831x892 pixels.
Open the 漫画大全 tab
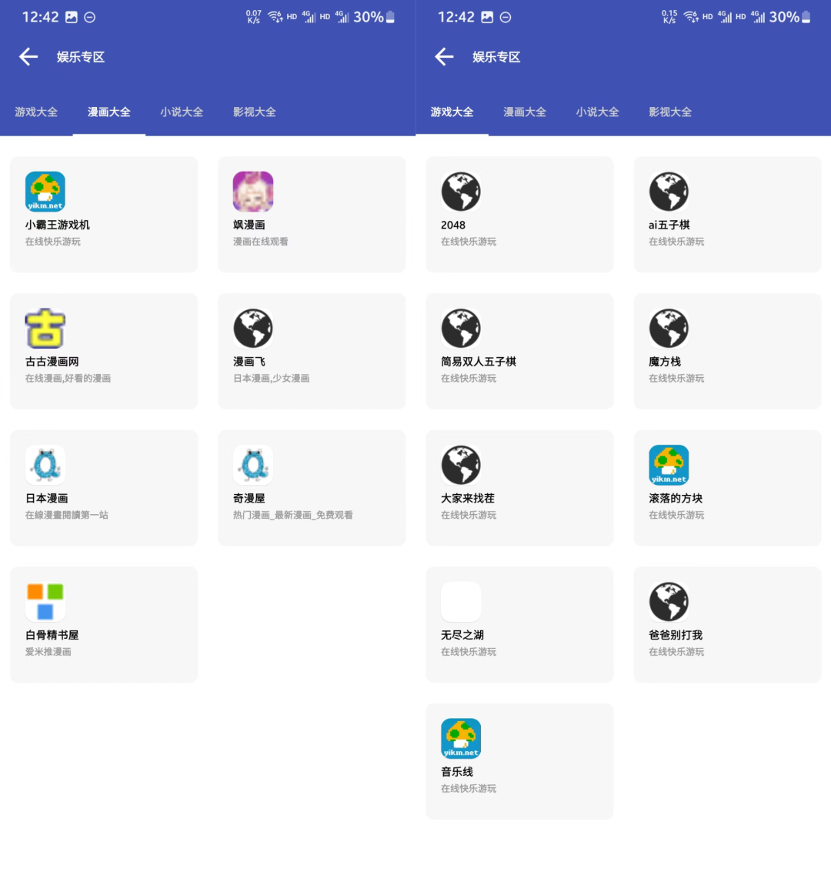coord(108,112)
